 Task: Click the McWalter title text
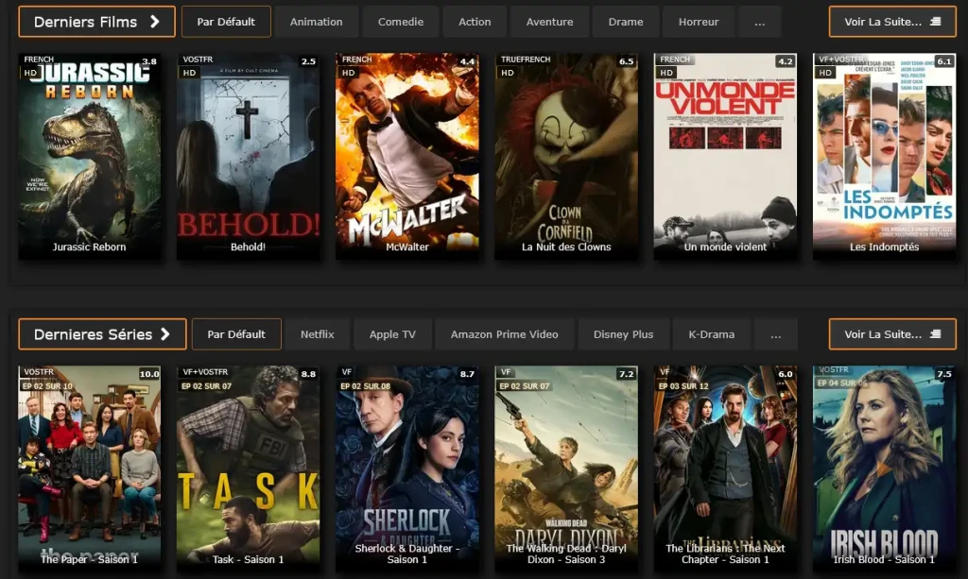pyautogui.click(x=407, y=247)
